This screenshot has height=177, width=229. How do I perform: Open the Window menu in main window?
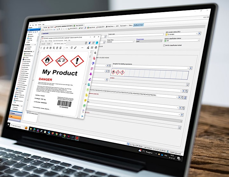click(x=39, y=25)
